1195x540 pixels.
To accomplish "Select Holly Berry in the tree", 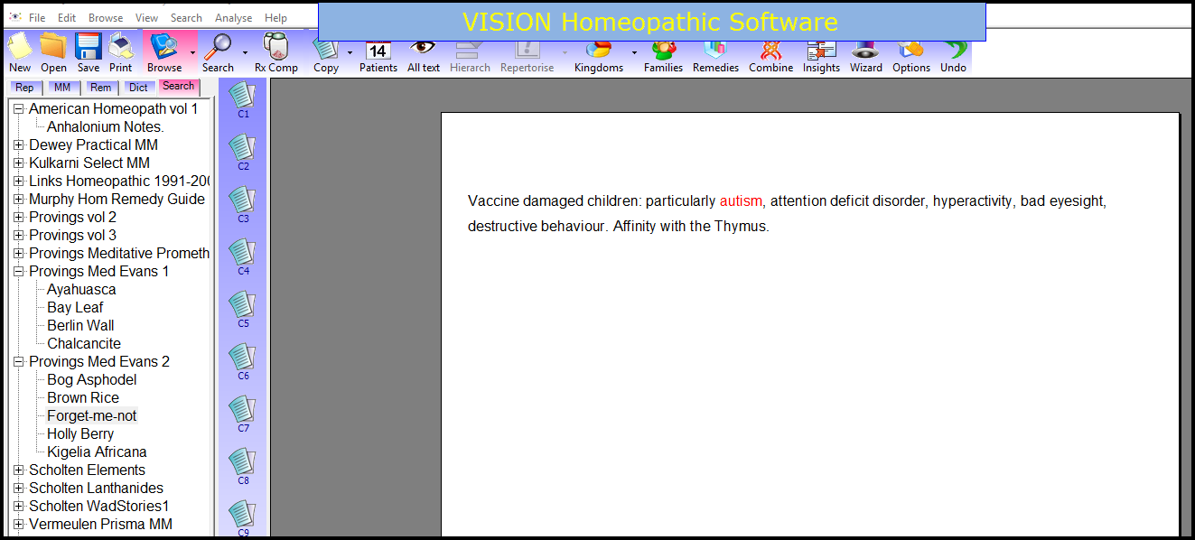I will 80,434.
